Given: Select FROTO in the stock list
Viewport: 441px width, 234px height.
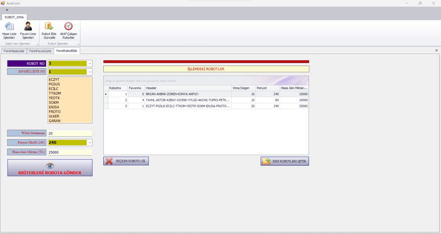Looking at the screenshot, I should (x=70, y=111).
